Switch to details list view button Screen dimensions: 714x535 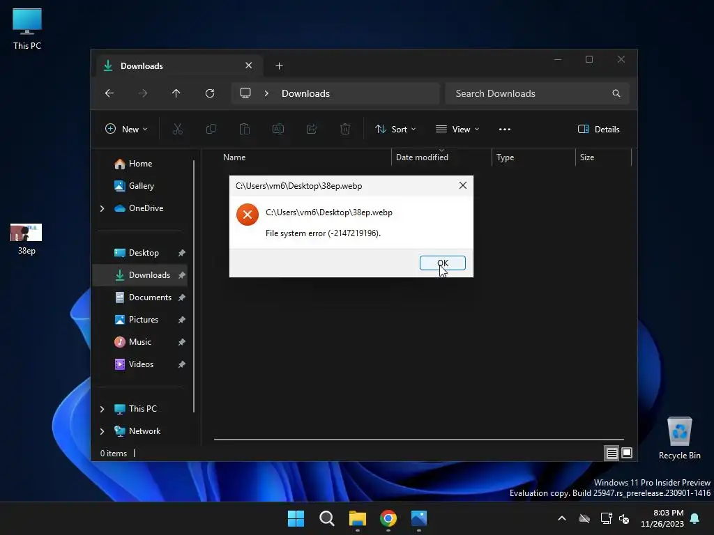tap(612, 453)
